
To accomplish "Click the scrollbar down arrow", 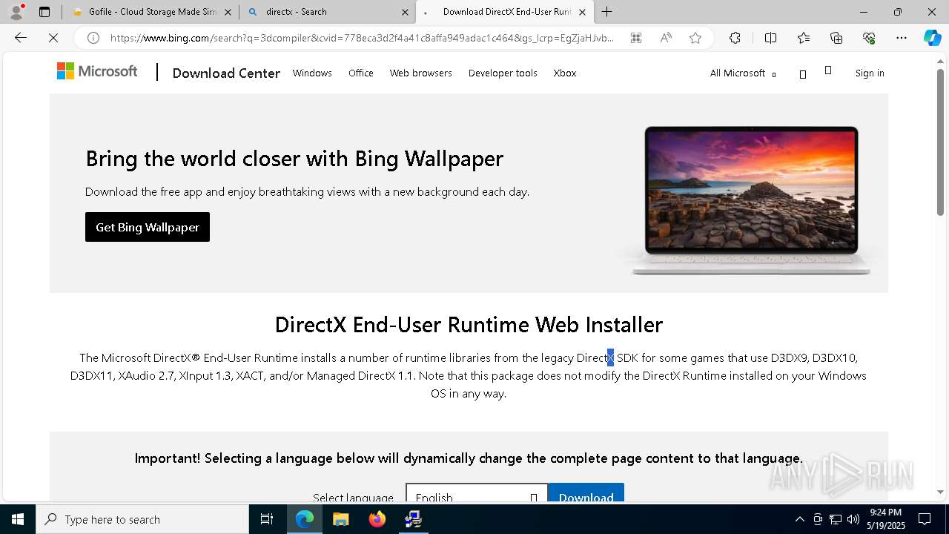I will click(x=940, y=492).
